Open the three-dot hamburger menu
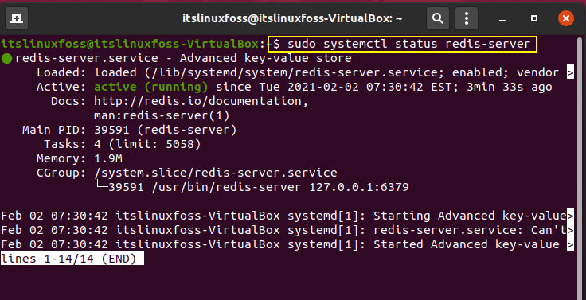Image resolution: width=586 pixels, height=300 pixels. coord(467,18)
